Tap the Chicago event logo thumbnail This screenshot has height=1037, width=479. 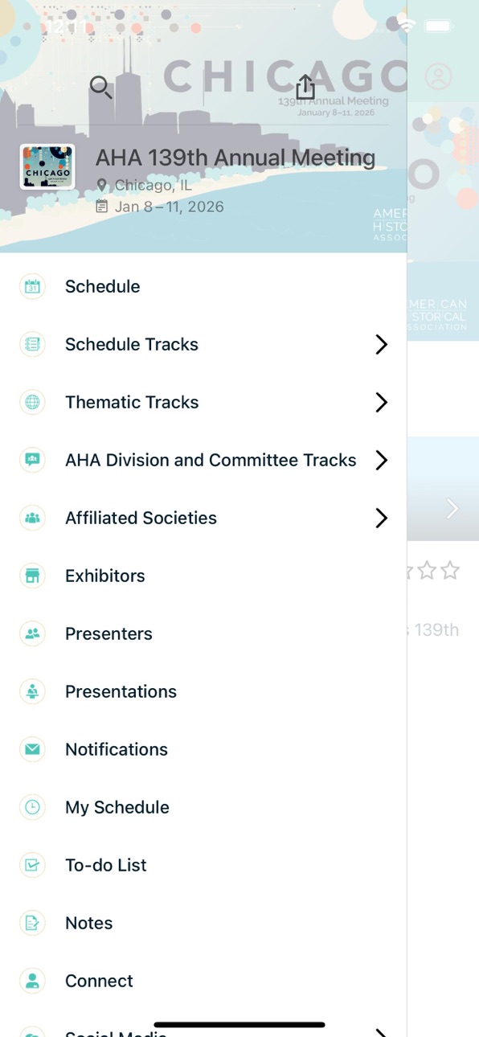click(x=47, y=167)
